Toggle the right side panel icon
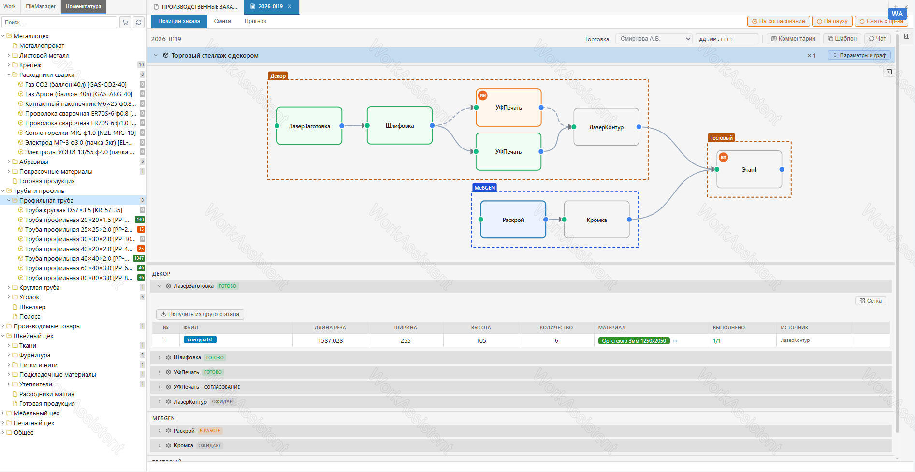The width and height of the screenshot is (915, 472). 907,36
